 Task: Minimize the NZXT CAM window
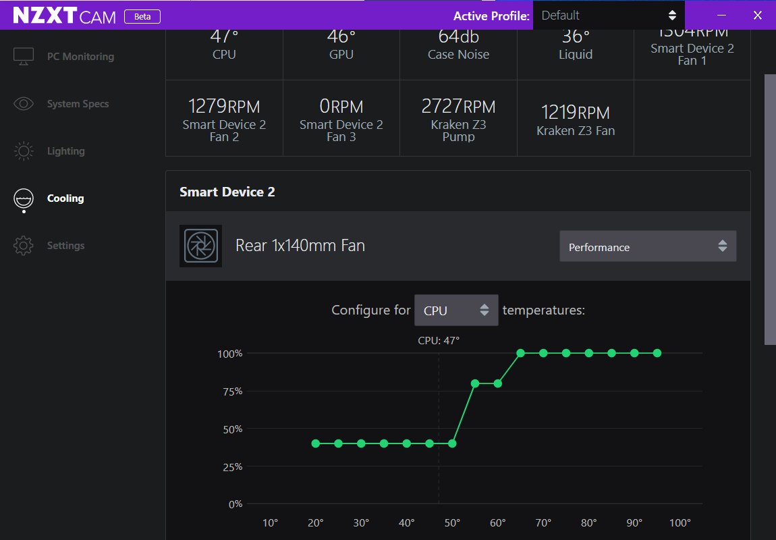721,16
